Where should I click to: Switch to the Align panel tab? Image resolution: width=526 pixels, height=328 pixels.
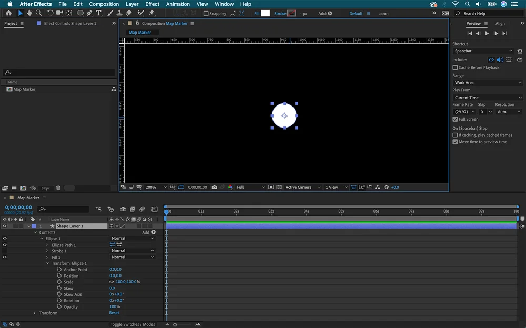click(x=500, y=24)
